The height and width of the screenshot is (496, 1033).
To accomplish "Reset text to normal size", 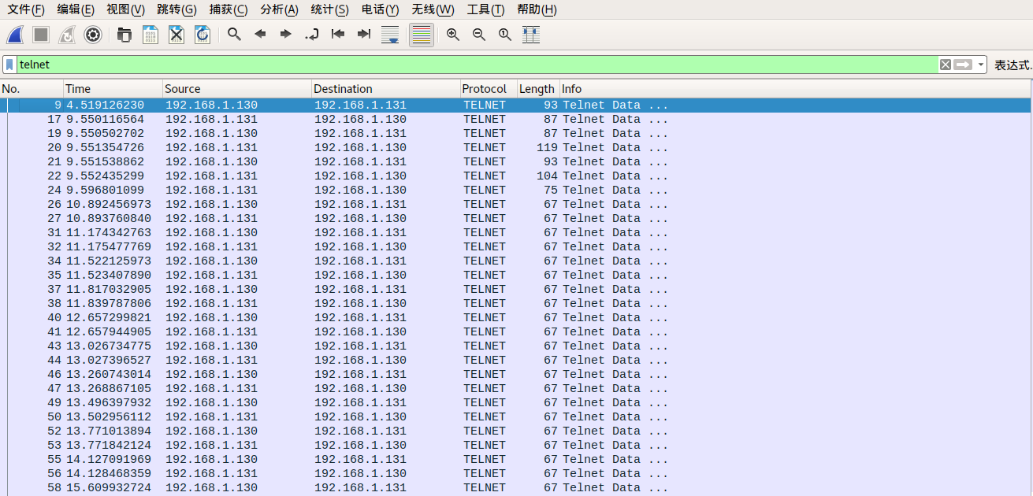I will (x=505, y=35).
